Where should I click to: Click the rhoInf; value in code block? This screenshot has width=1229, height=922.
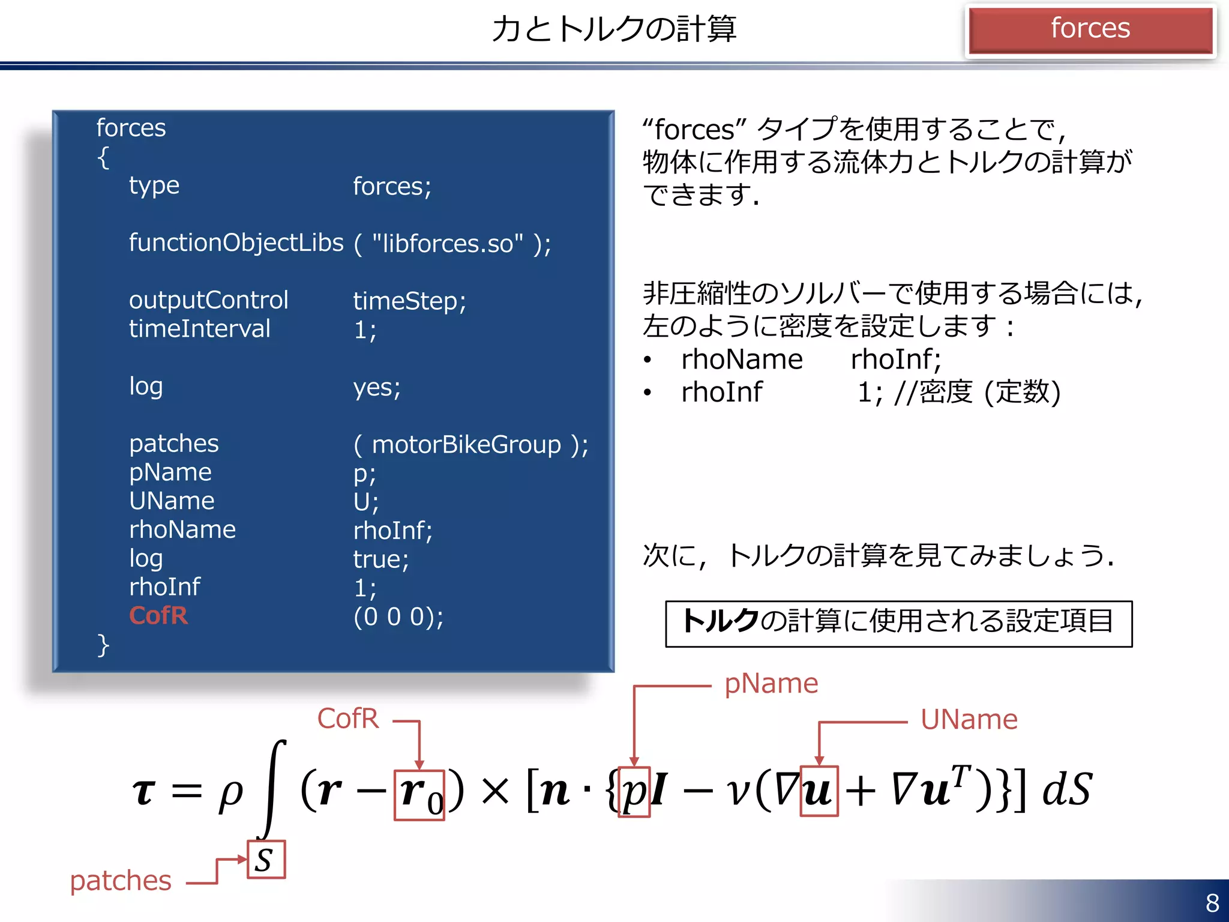(393, 531)
